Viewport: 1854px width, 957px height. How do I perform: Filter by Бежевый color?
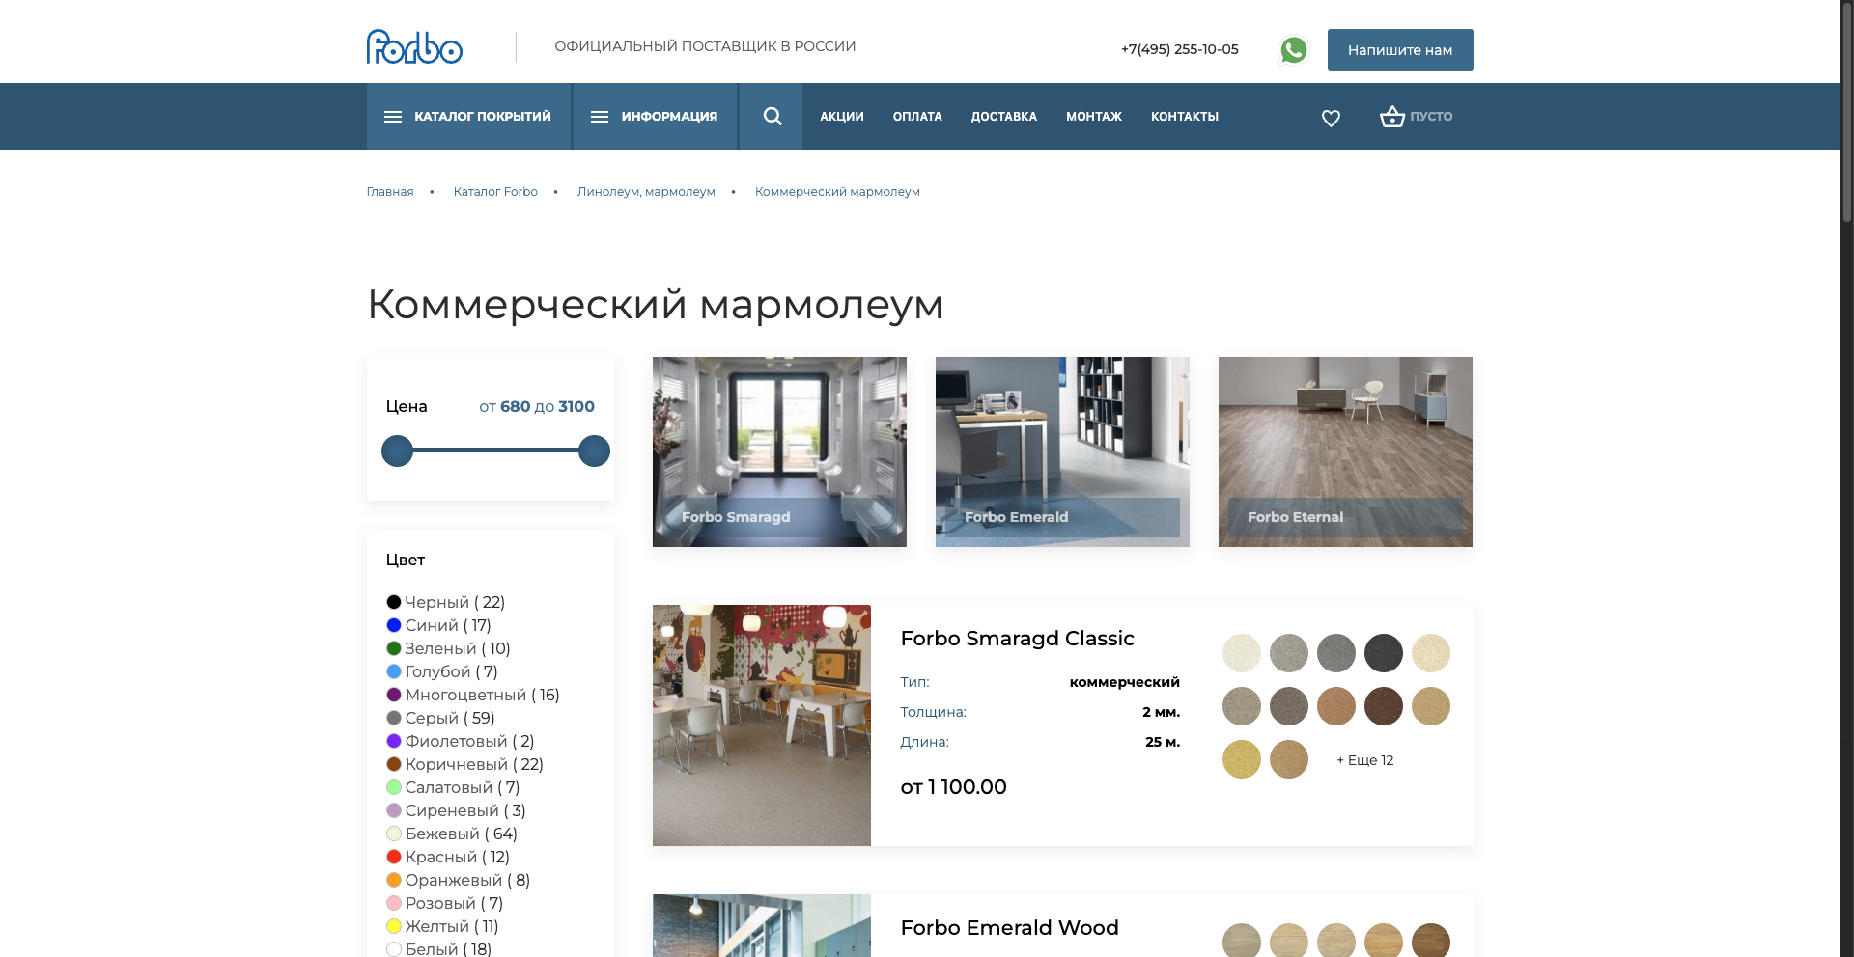coord(452,834)
